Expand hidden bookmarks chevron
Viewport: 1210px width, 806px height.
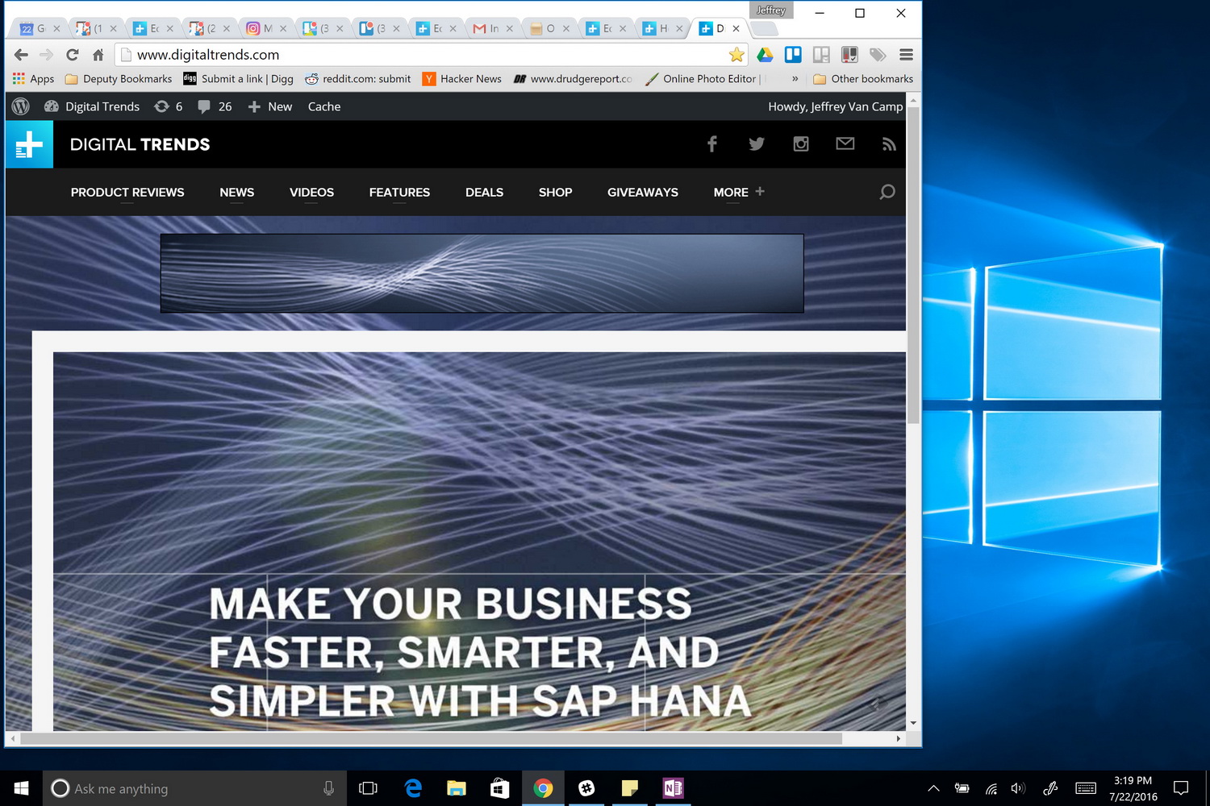point(795,79)
